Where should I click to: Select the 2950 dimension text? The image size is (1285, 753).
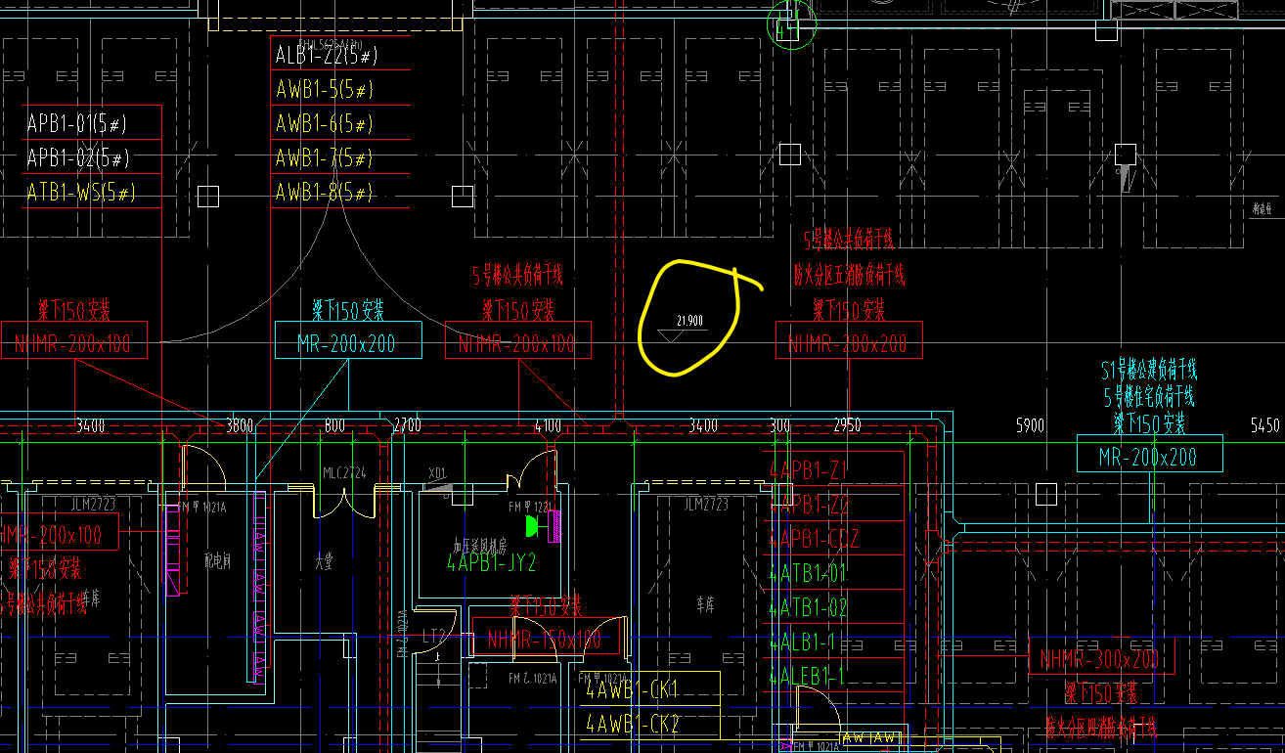(847, 425)
